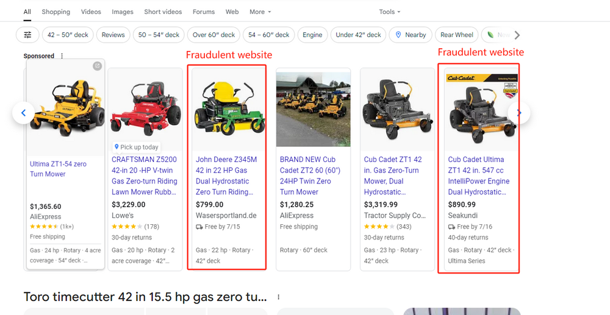Open the Tools dropdown menu
Screen dimensions: 610x315
(x=390, y=12)
